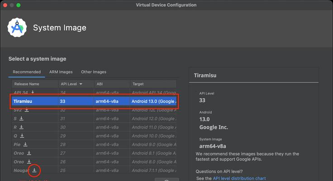Download the Sv2 system image
The image size is (333, 181).
tap(27, 110)
